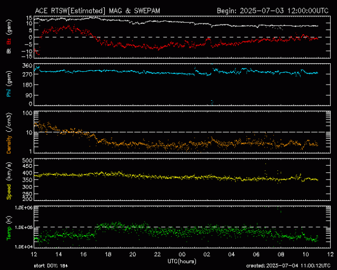Click the '500' tick on the Speed axis
This screenshot has height=270, width=337.
[x=27, y=160]
